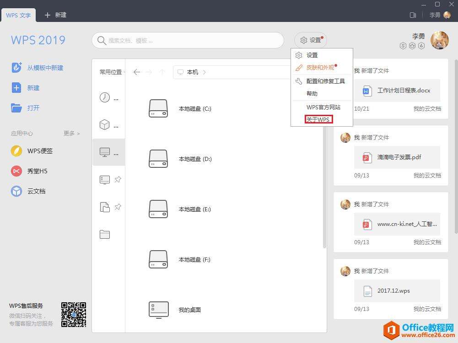Click the search documents input field
The height and width of the screenshot is (343, 458).
pos(188,40)
